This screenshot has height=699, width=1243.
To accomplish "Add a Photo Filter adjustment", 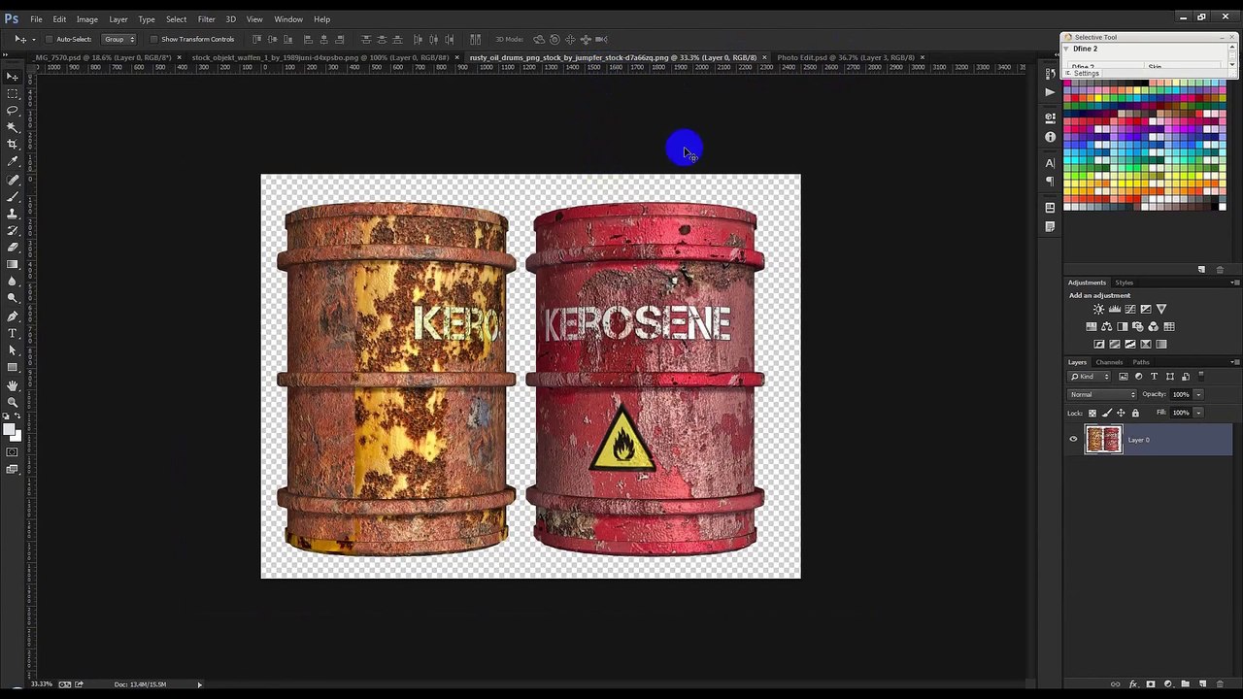I will point(1138,327).
